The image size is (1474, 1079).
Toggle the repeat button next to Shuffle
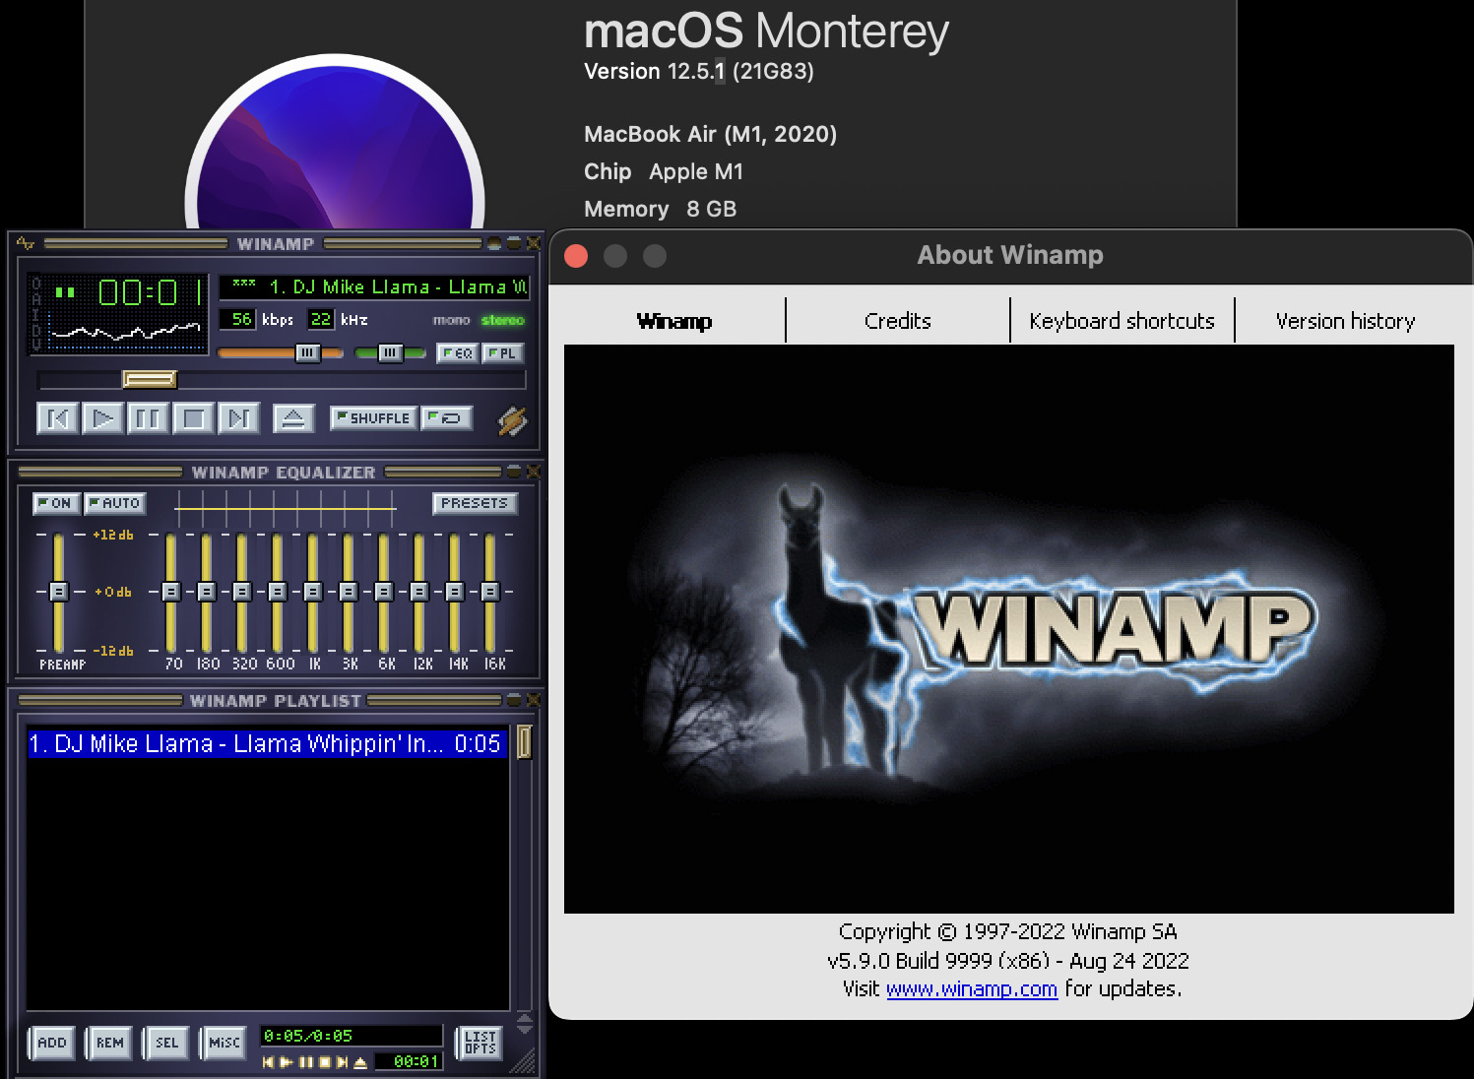[x=446, y=418]
